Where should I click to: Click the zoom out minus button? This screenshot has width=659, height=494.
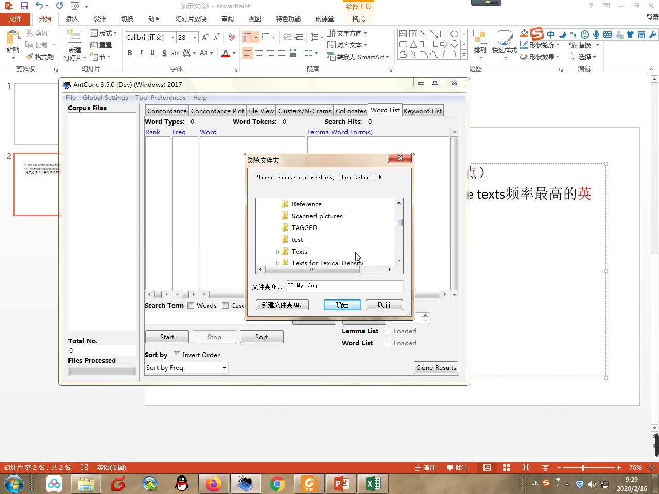click(x=559, y=468)
